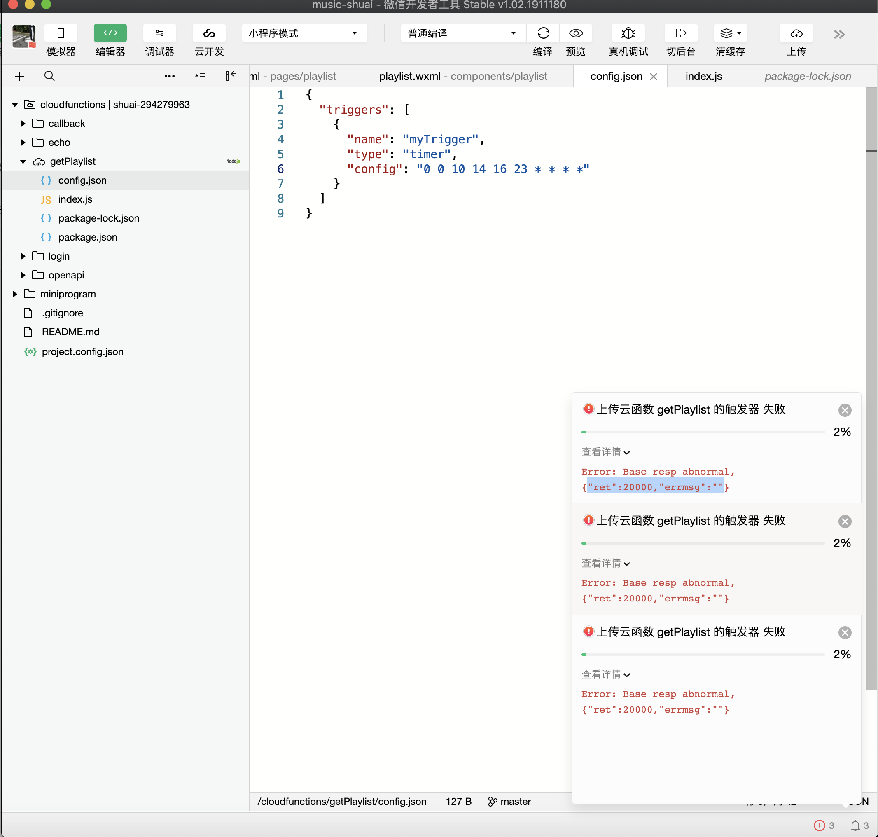The image size is (878, 837).
Task: Open the 小程序模式 mode dropdown
Action: click(x=304, y=33)
